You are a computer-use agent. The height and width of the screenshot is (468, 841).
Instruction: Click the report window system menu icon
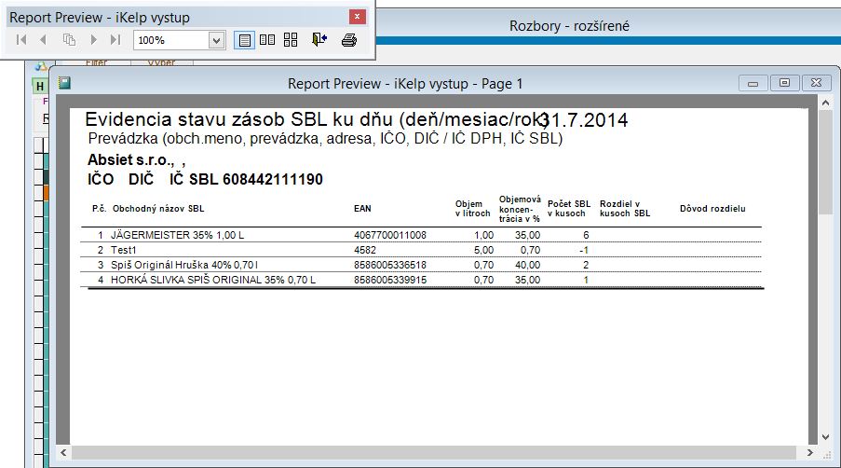coord(65,83)
